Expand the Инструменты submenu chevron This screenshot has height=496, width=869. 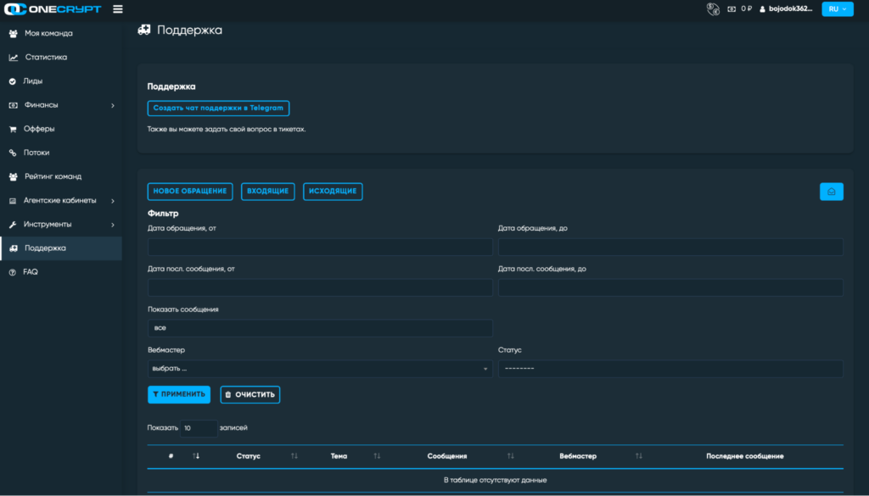tap(113, 225)
